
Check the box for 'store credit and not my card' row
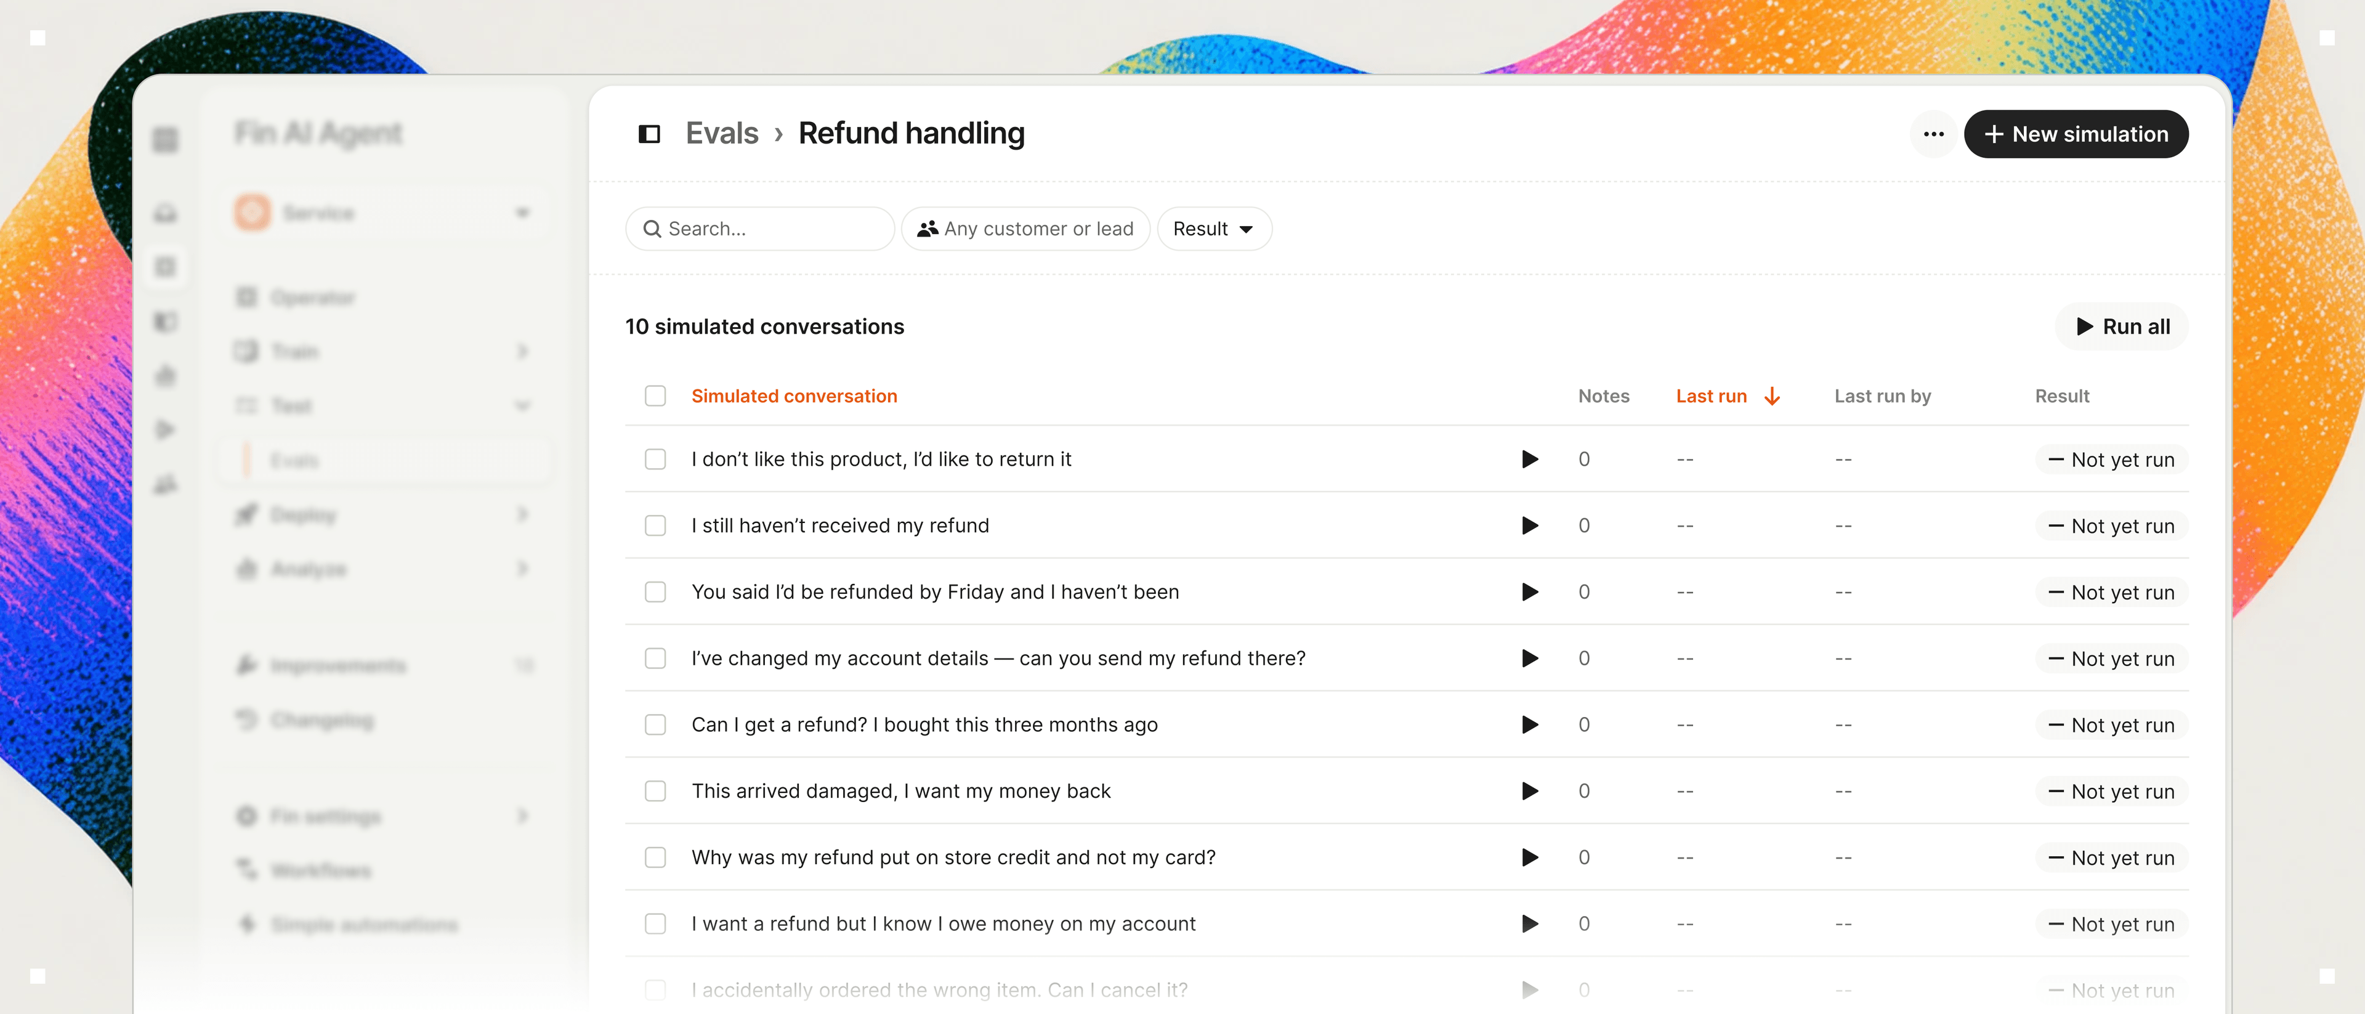(655, 857)
